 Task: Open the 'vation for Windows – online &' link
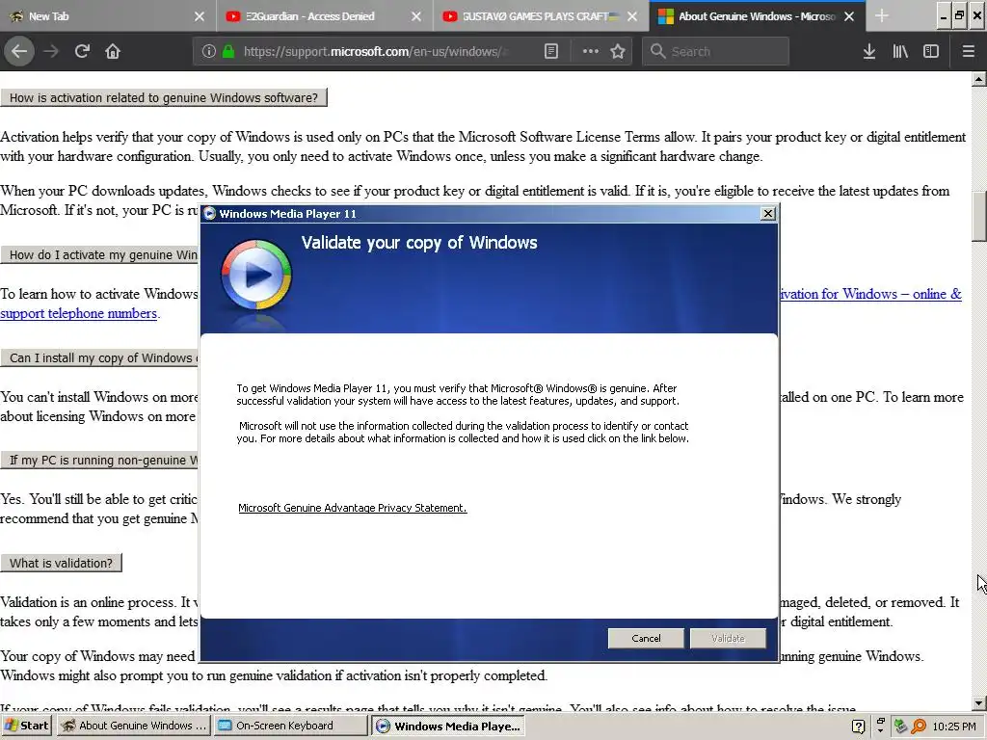tap(870, 294)
